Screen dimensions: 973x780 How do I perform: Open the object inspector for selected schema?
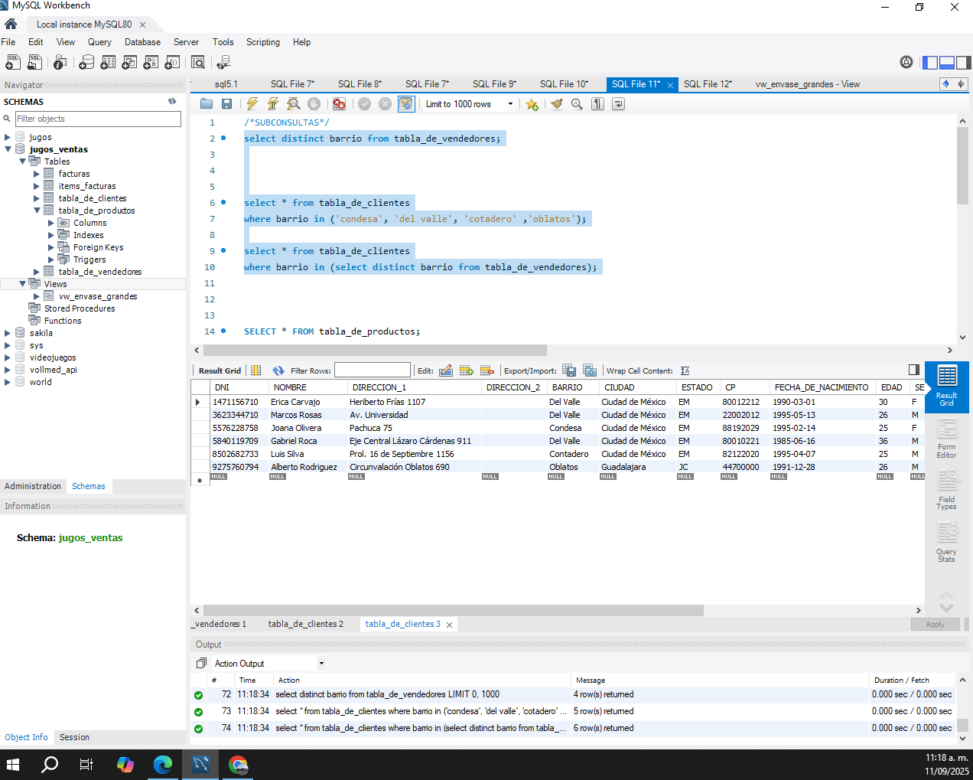(60, 62)
